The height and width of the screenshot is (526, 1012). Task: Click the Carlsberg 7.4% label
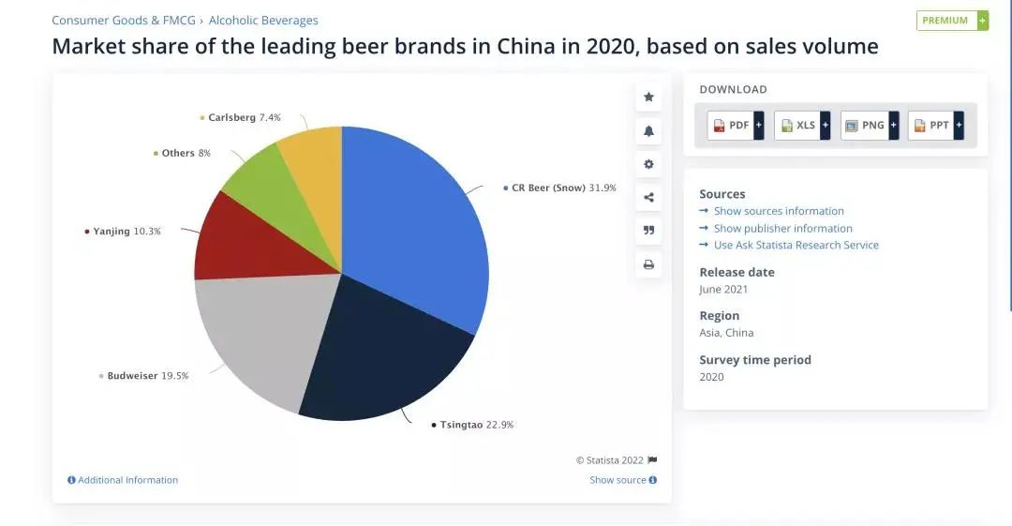[x=240, y=117]
